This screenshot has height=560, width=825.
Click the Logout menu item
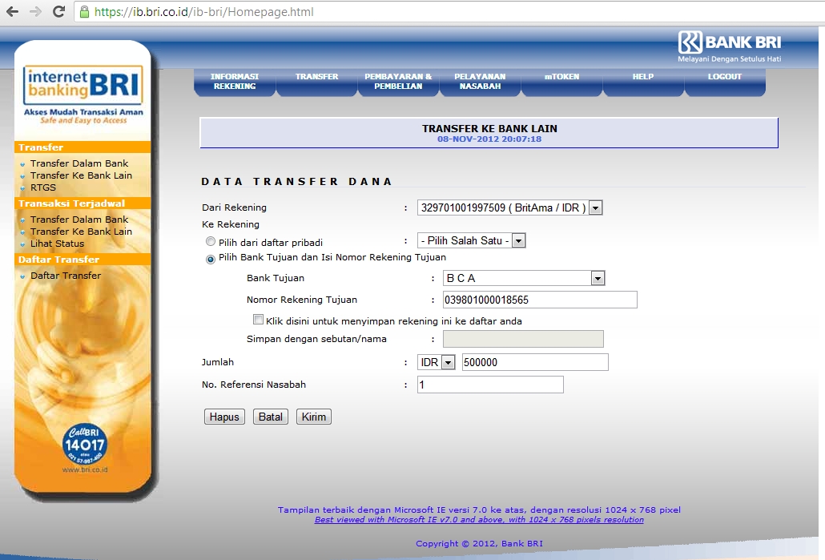tap(725, 82)
